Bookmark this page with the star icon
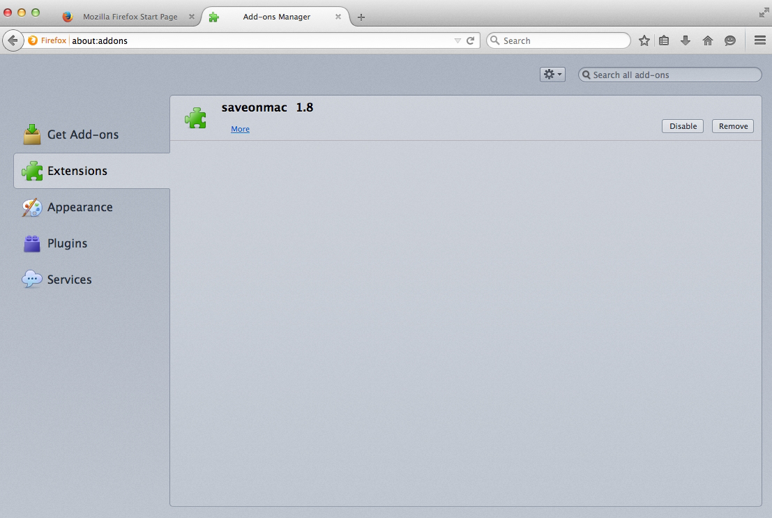 (x=644, y=41)
